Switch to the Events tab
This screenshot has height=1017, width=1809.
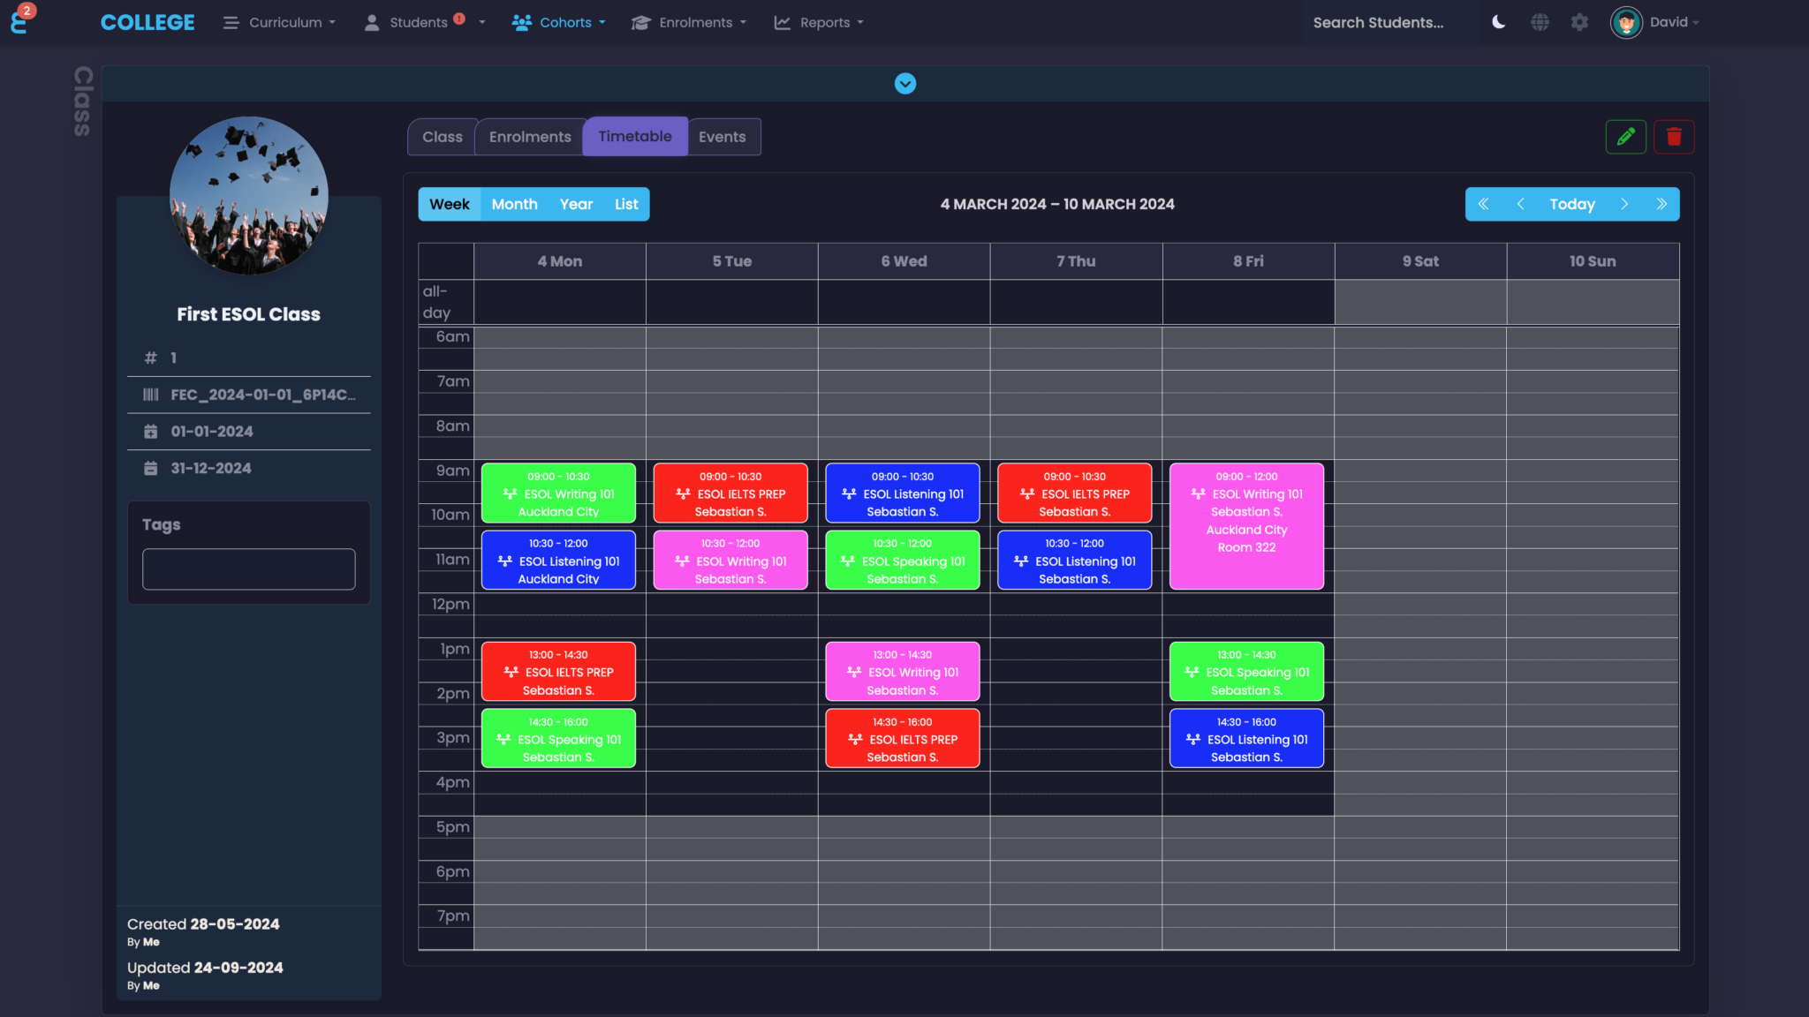point(723,136)
